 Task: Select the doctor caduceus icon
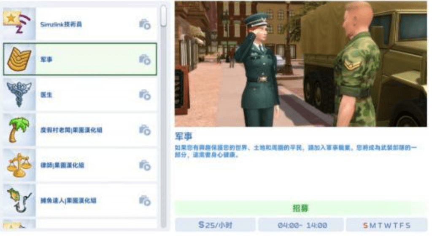(x=19, y=94)
